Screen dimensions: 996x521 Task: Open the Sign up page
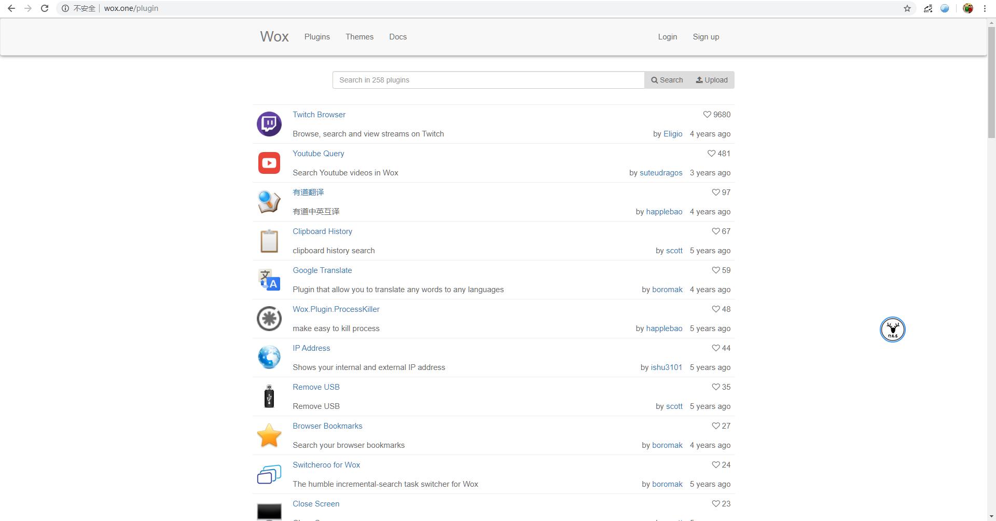pos(706,37)
